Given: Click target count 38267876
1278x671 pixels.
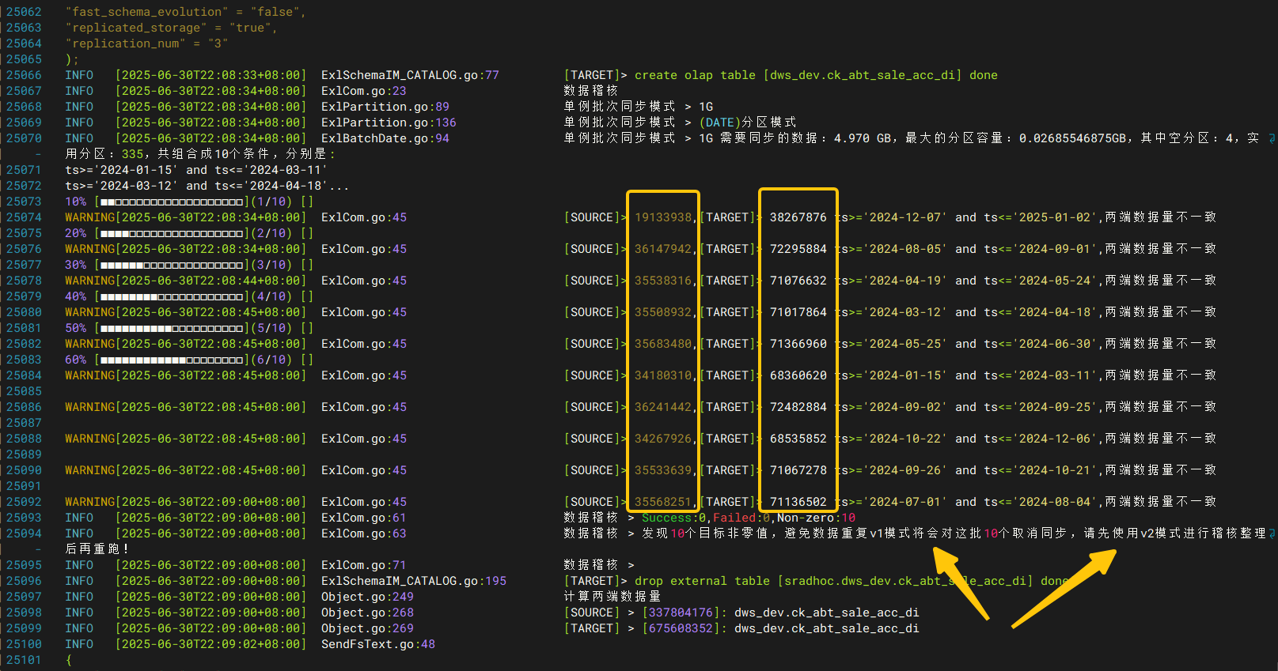Looking at the screenshot, I should [798, 217].
